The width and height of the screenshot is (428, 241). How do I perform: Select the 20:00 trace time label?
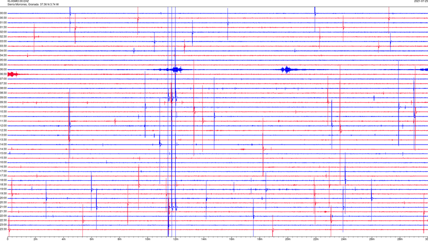(4, 198)
